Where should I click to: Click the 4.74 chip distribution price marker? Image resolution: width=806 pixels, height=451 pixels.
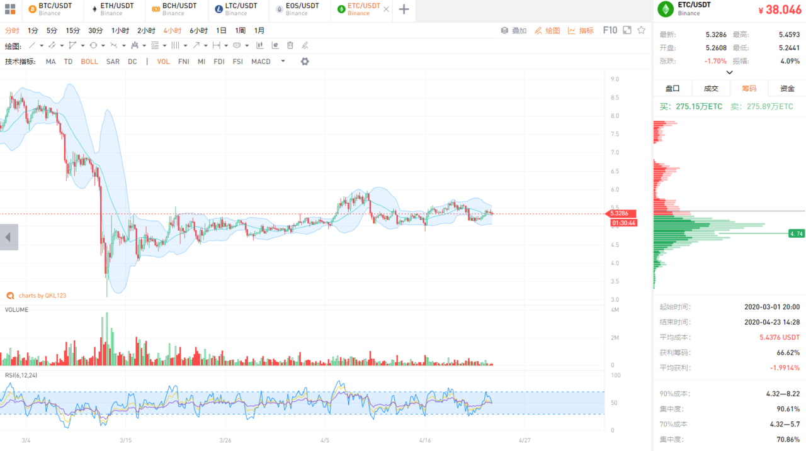point(797,233)
